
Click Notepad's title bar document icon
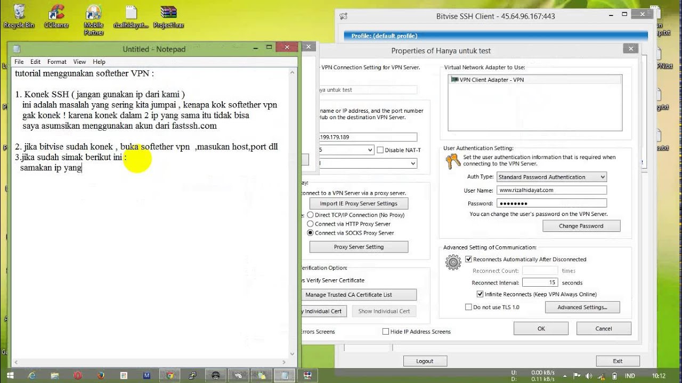click(16, 49)
